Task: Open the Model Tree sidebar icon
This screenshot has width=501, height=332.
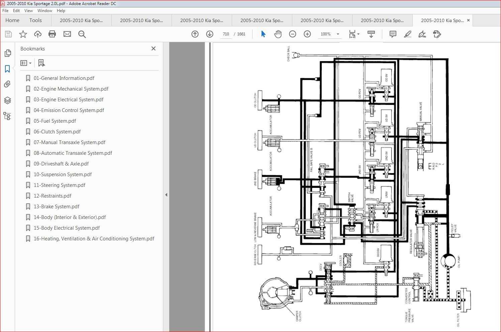Action: 7,116
